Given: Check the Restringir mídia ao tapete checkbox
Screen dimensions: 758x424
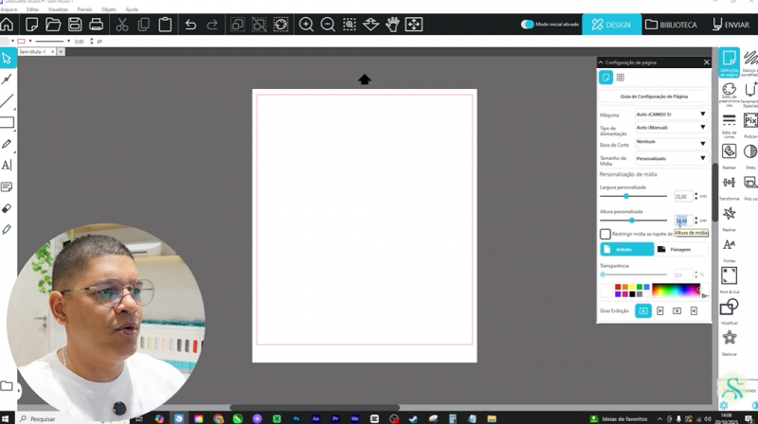Looking at the screenshot, I should (605, 234).
